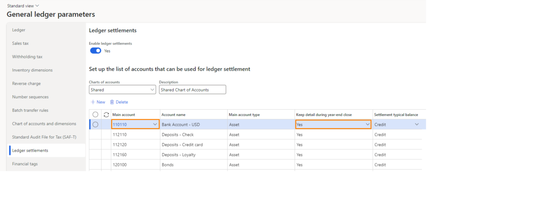The width and height of the screenshot is (547, 221).
Task: Select the Ledger settlements tab
Action: pos(47,150)
